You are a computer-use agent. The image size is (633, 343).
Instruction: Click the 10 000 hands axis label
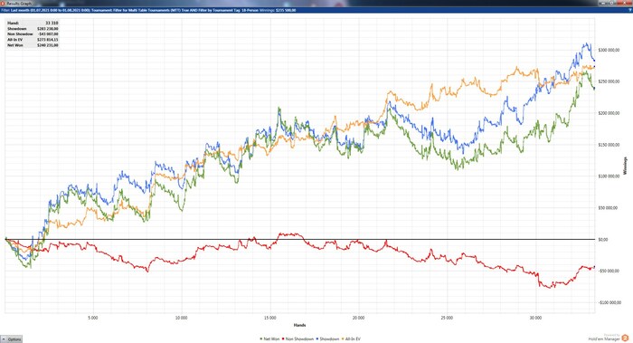(x=181, y=318)
